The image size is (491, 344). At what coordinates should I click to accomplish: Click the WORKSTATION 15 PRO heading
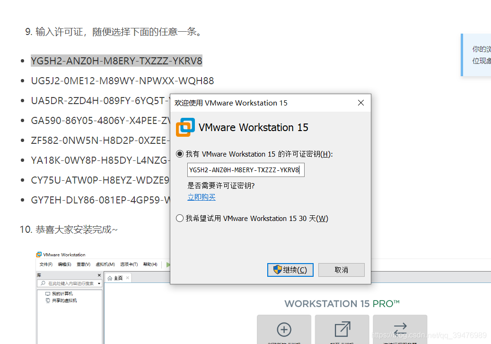point(342,303)
